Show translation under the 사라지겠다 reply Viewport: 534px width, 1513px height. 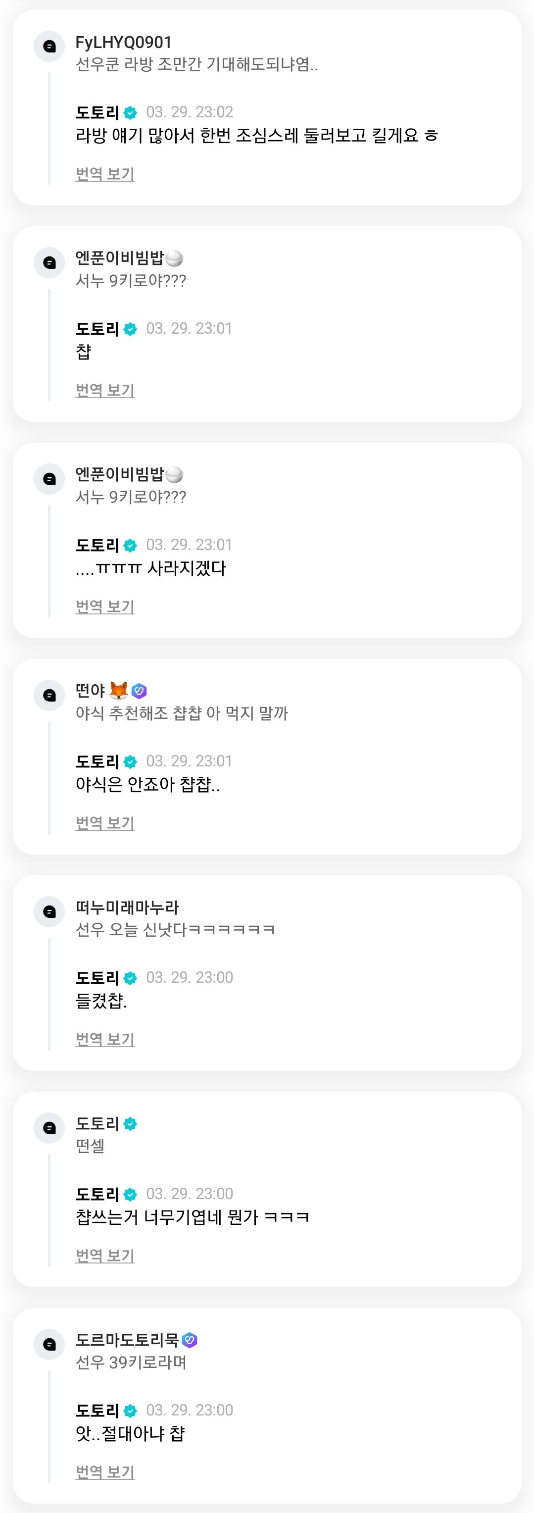coord(105,606)
